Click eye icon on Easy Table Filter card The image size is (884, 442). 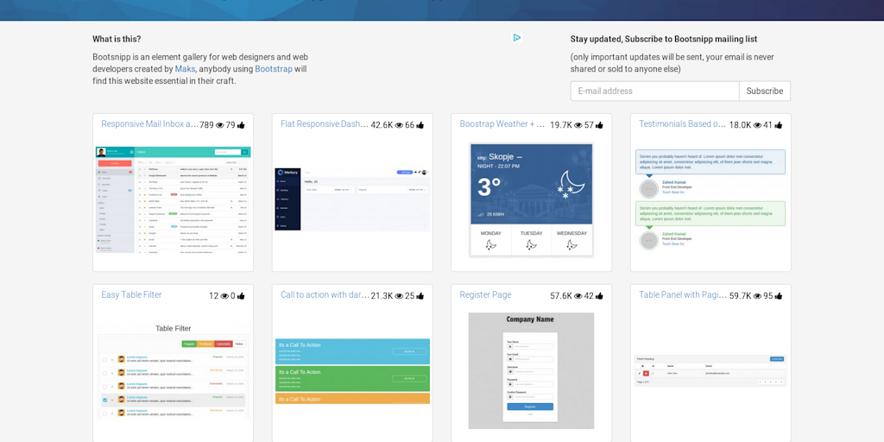[x=224, y=296]
